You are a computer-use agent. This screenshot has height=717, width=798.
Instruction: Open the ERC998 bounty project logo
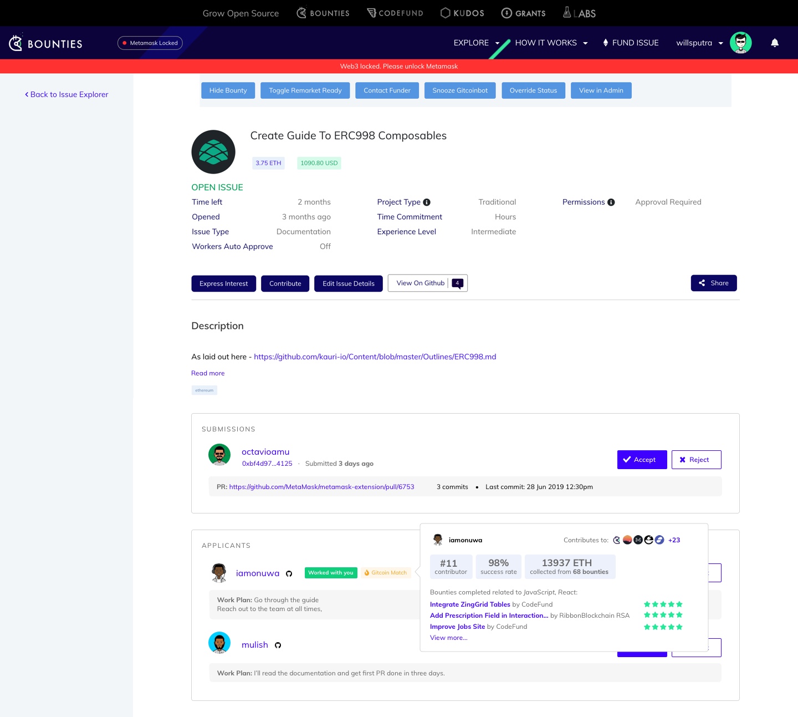[x=213, y=152]
